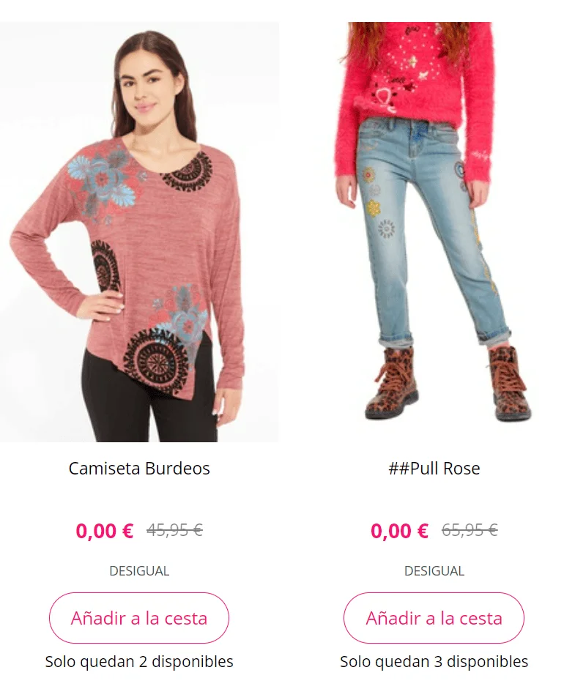Select the 0,00 € price of Camiseta Burdeos
Image resolution: width=575 pixels, height=689 pixels.
tap(105, 531)
